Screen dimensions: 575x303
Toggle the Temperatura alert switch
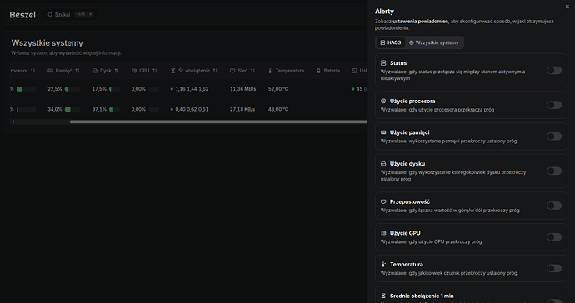point(553,268)
